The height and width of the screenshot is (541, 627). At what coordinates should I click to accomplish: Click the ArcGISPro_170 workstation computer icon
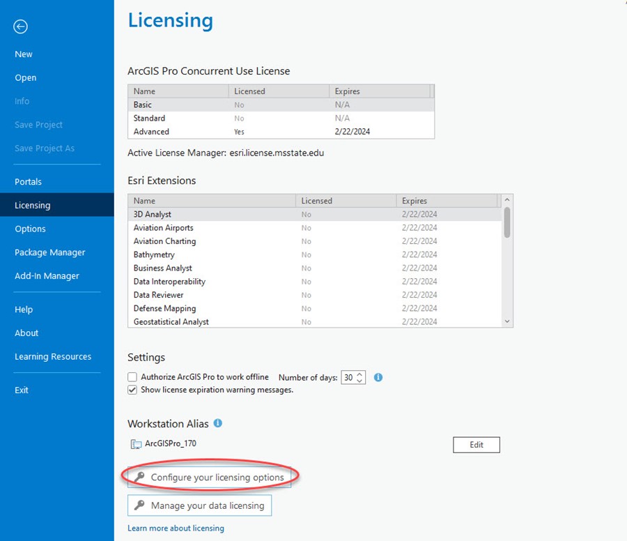coord(136,444)
